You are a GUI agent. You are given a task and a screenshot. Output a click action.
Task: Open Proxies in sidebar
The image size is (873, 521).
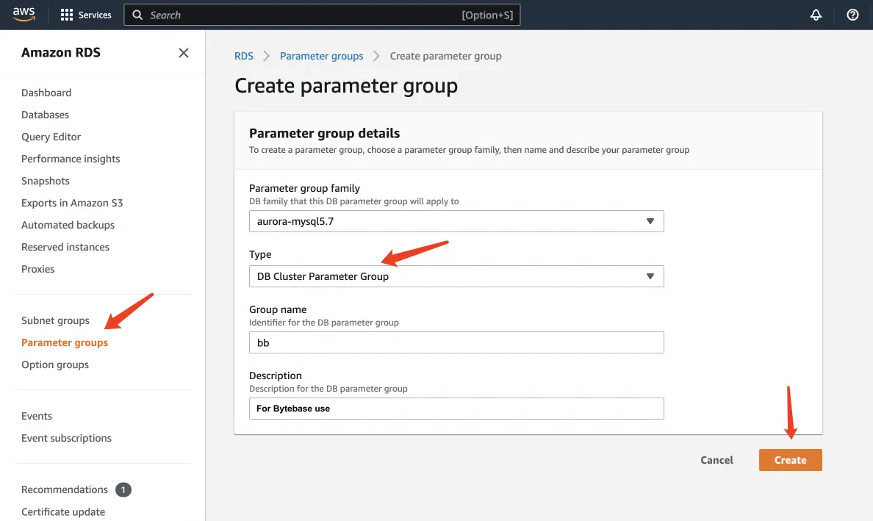click(38, 269)
